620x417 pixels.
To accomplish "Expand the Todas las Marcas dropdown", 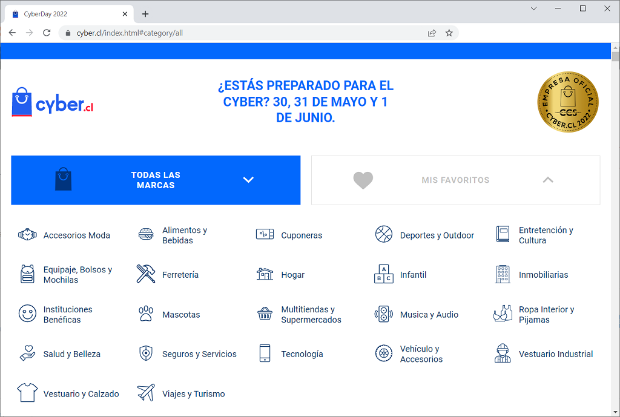I will click(248, 180).
